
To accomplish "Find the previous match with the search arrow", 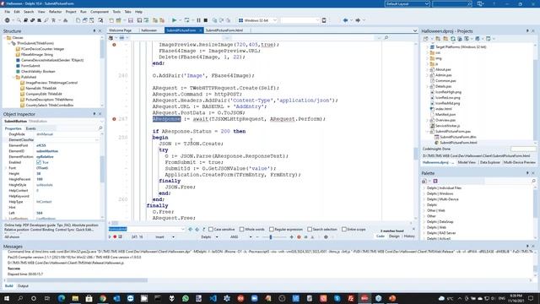I will [x=191, y=229].
